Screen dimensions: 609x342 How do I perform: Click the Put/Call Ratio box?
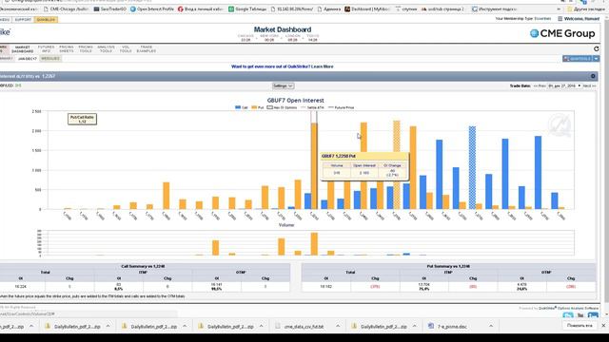click(x=82, y=119)
